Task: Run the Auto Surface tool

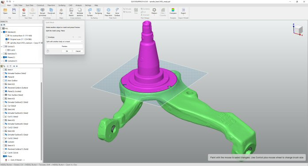Action: (117, 12)
